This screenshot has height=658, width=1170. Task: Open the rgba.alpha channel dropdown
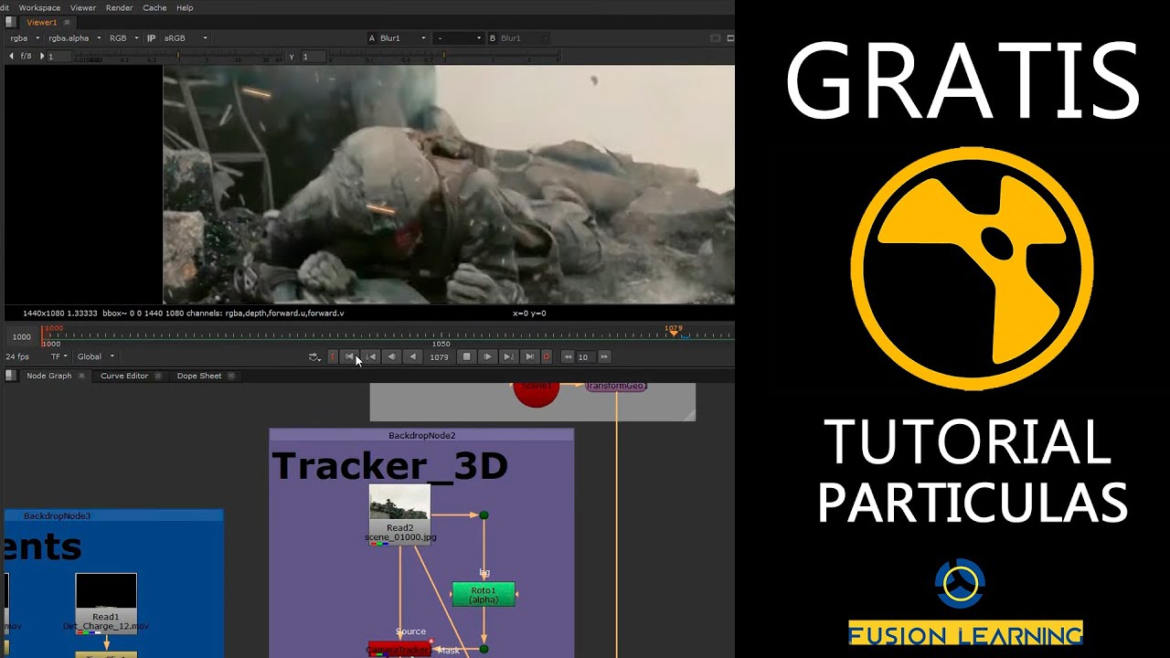point(74,38)
